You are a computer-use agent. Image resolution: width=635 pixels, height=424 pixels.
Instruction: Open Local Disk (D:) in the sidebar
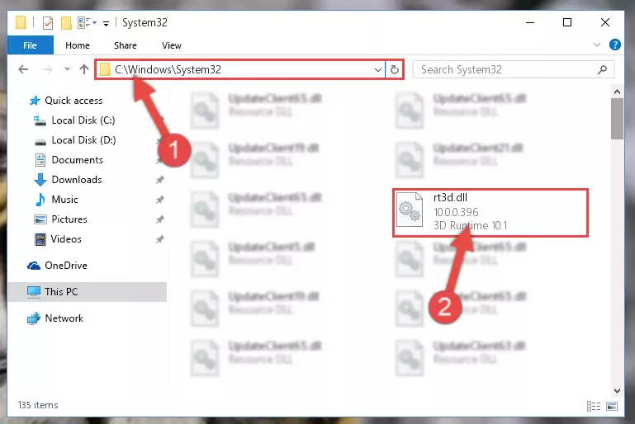pos(83,140)
